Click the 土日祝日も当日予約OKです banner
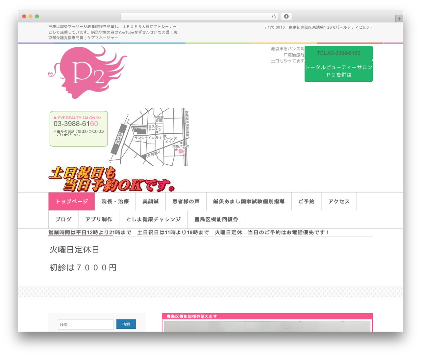Screen dimensions: 421x357 tap(111, 179)
